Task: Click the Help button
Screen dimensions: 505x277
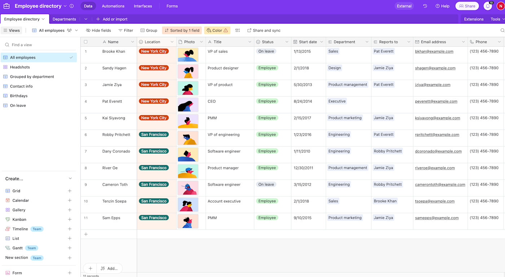Action: 442,6
